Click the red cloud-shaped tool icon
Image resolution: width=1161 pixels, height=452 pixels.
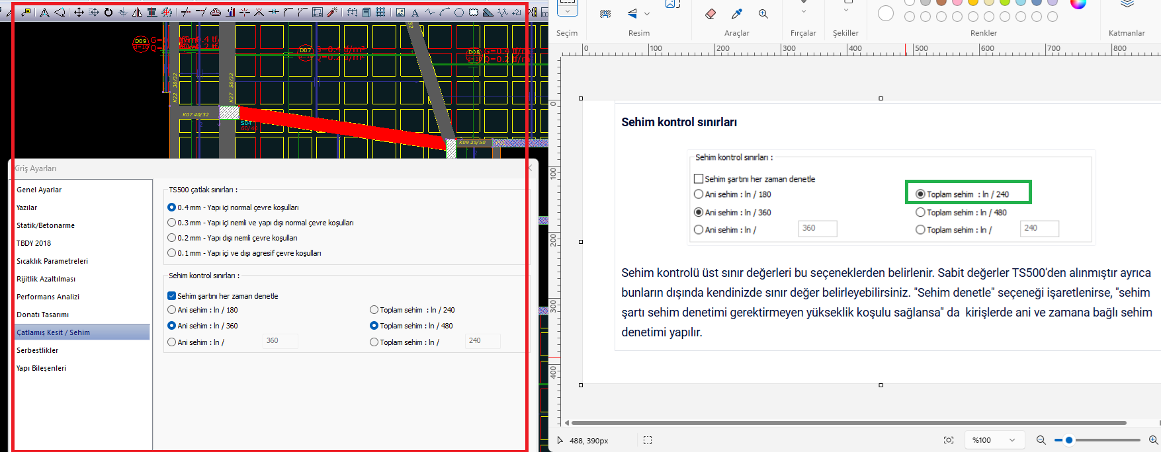[x=215, y=12]
